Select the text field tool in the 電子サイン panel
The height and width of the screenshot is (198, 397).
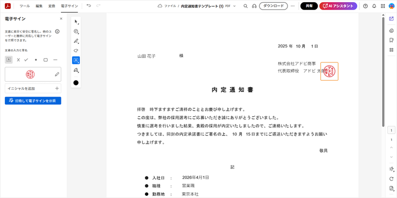point(8,60)
